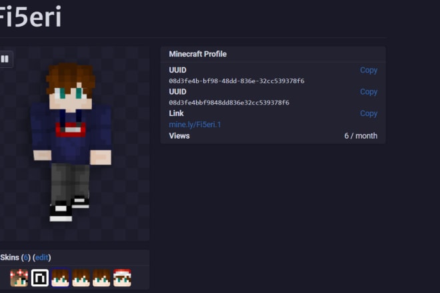Viewport: 440px width, 293px height.
Task: Open the mine.ly/Fi5eri.1 link
Action: [195, 125]
